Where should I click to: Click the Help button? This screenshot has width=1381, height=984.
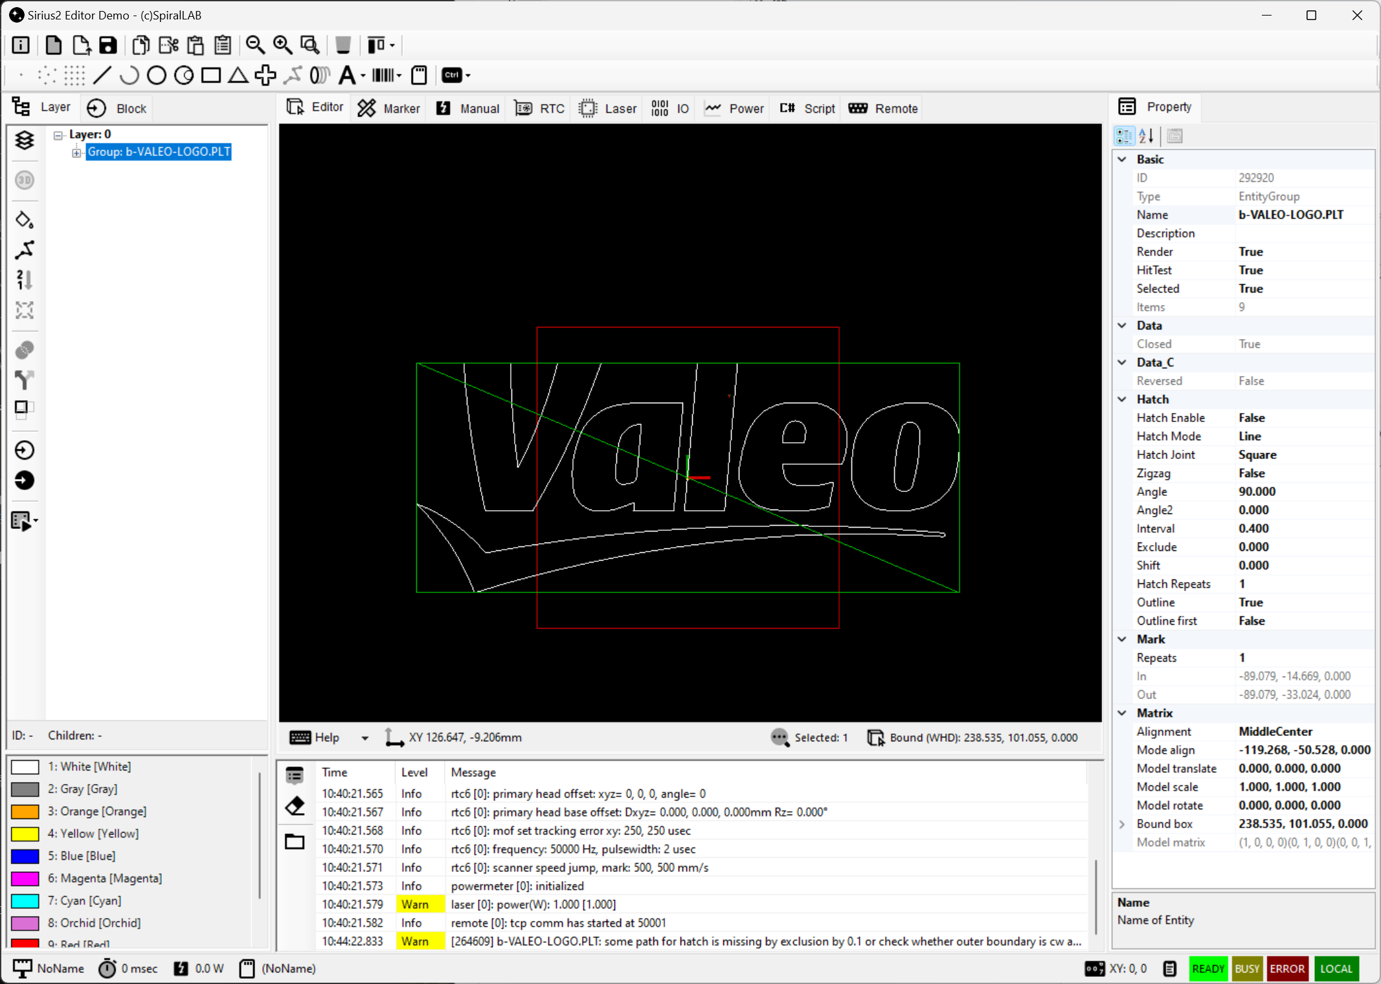(x=315, y=737)
